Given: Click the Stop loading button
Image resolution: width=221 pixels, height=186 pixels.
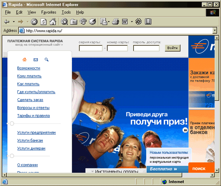Looking at the screenshot, I should click(34, 22).
